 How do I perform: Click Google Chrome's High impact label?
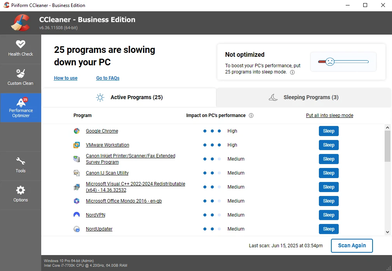(232, 131)
